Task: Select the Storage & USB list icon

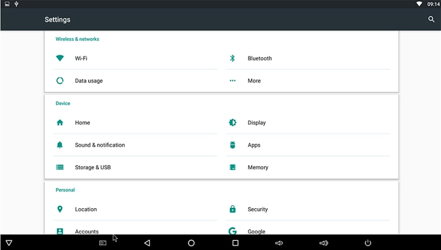Action: coord(60,167)
